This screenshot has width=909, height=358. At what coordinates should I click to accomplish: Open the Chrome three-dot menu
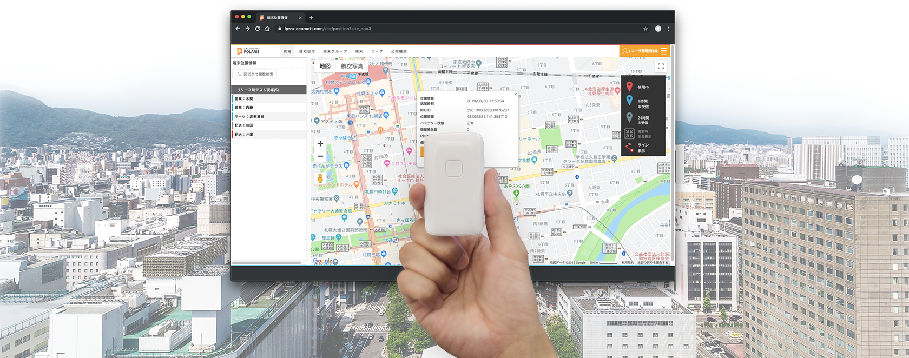[x=668, y=29]
